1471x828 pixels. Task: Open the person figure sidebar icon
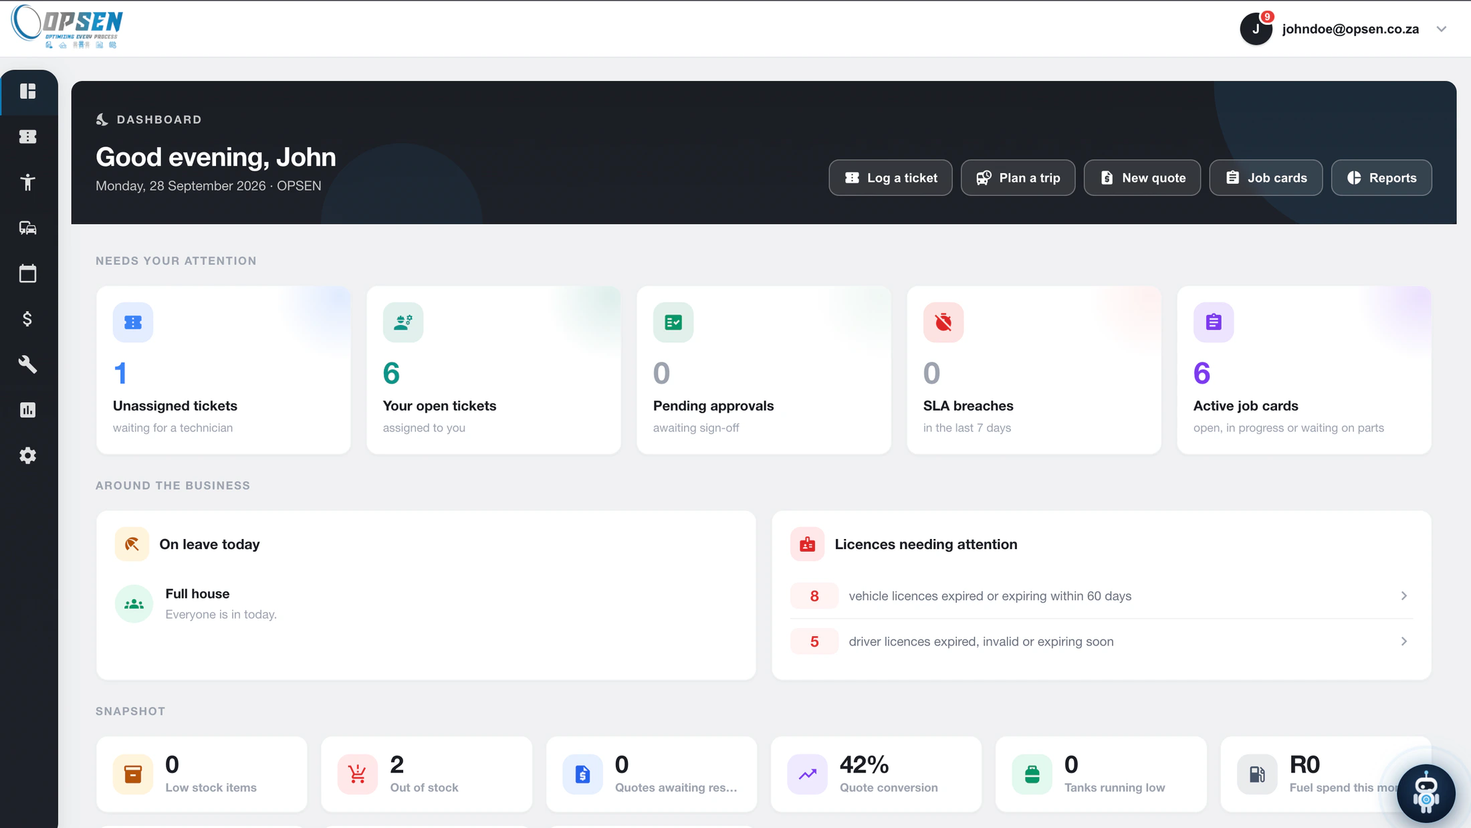tap(28, 182)
